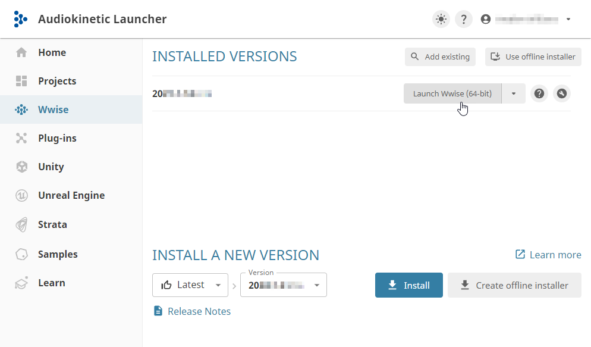The image size is (591, 347).
Task: Open the help question mark in header
Action: [464, 19]
